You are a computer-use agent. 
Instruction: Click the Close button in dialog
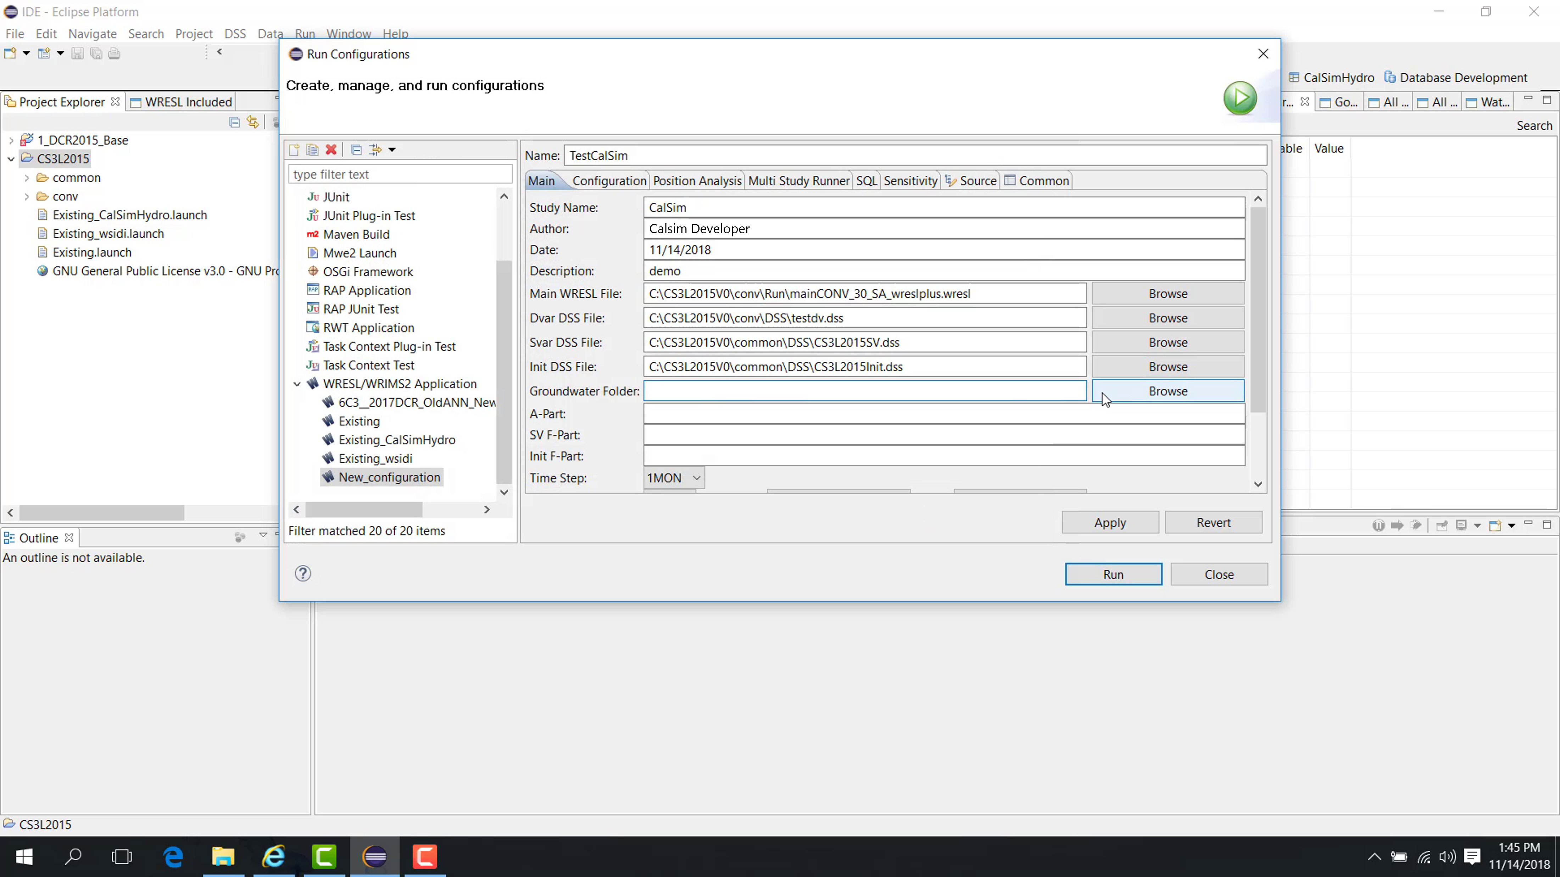point(1219,574)
